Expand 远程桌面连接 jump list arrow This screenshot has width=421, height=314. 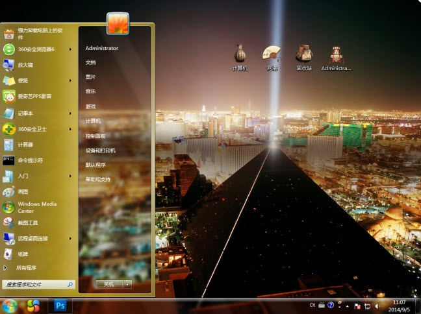(70, 238)
